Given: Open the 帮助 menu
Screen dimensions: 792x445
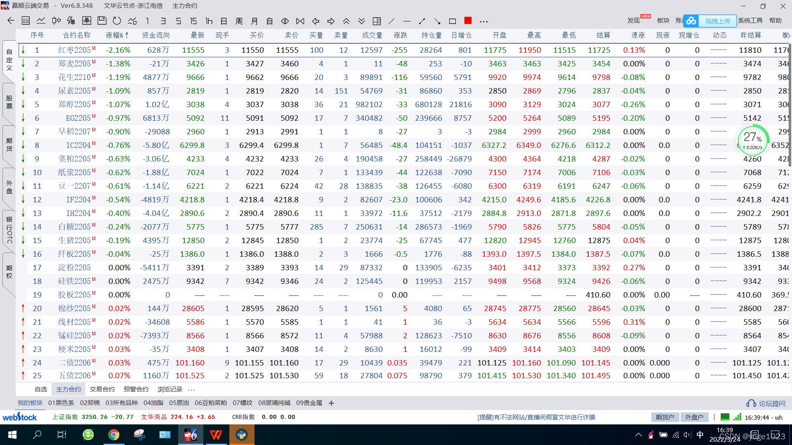Looking at the screenshot, I should click(775, 21).
